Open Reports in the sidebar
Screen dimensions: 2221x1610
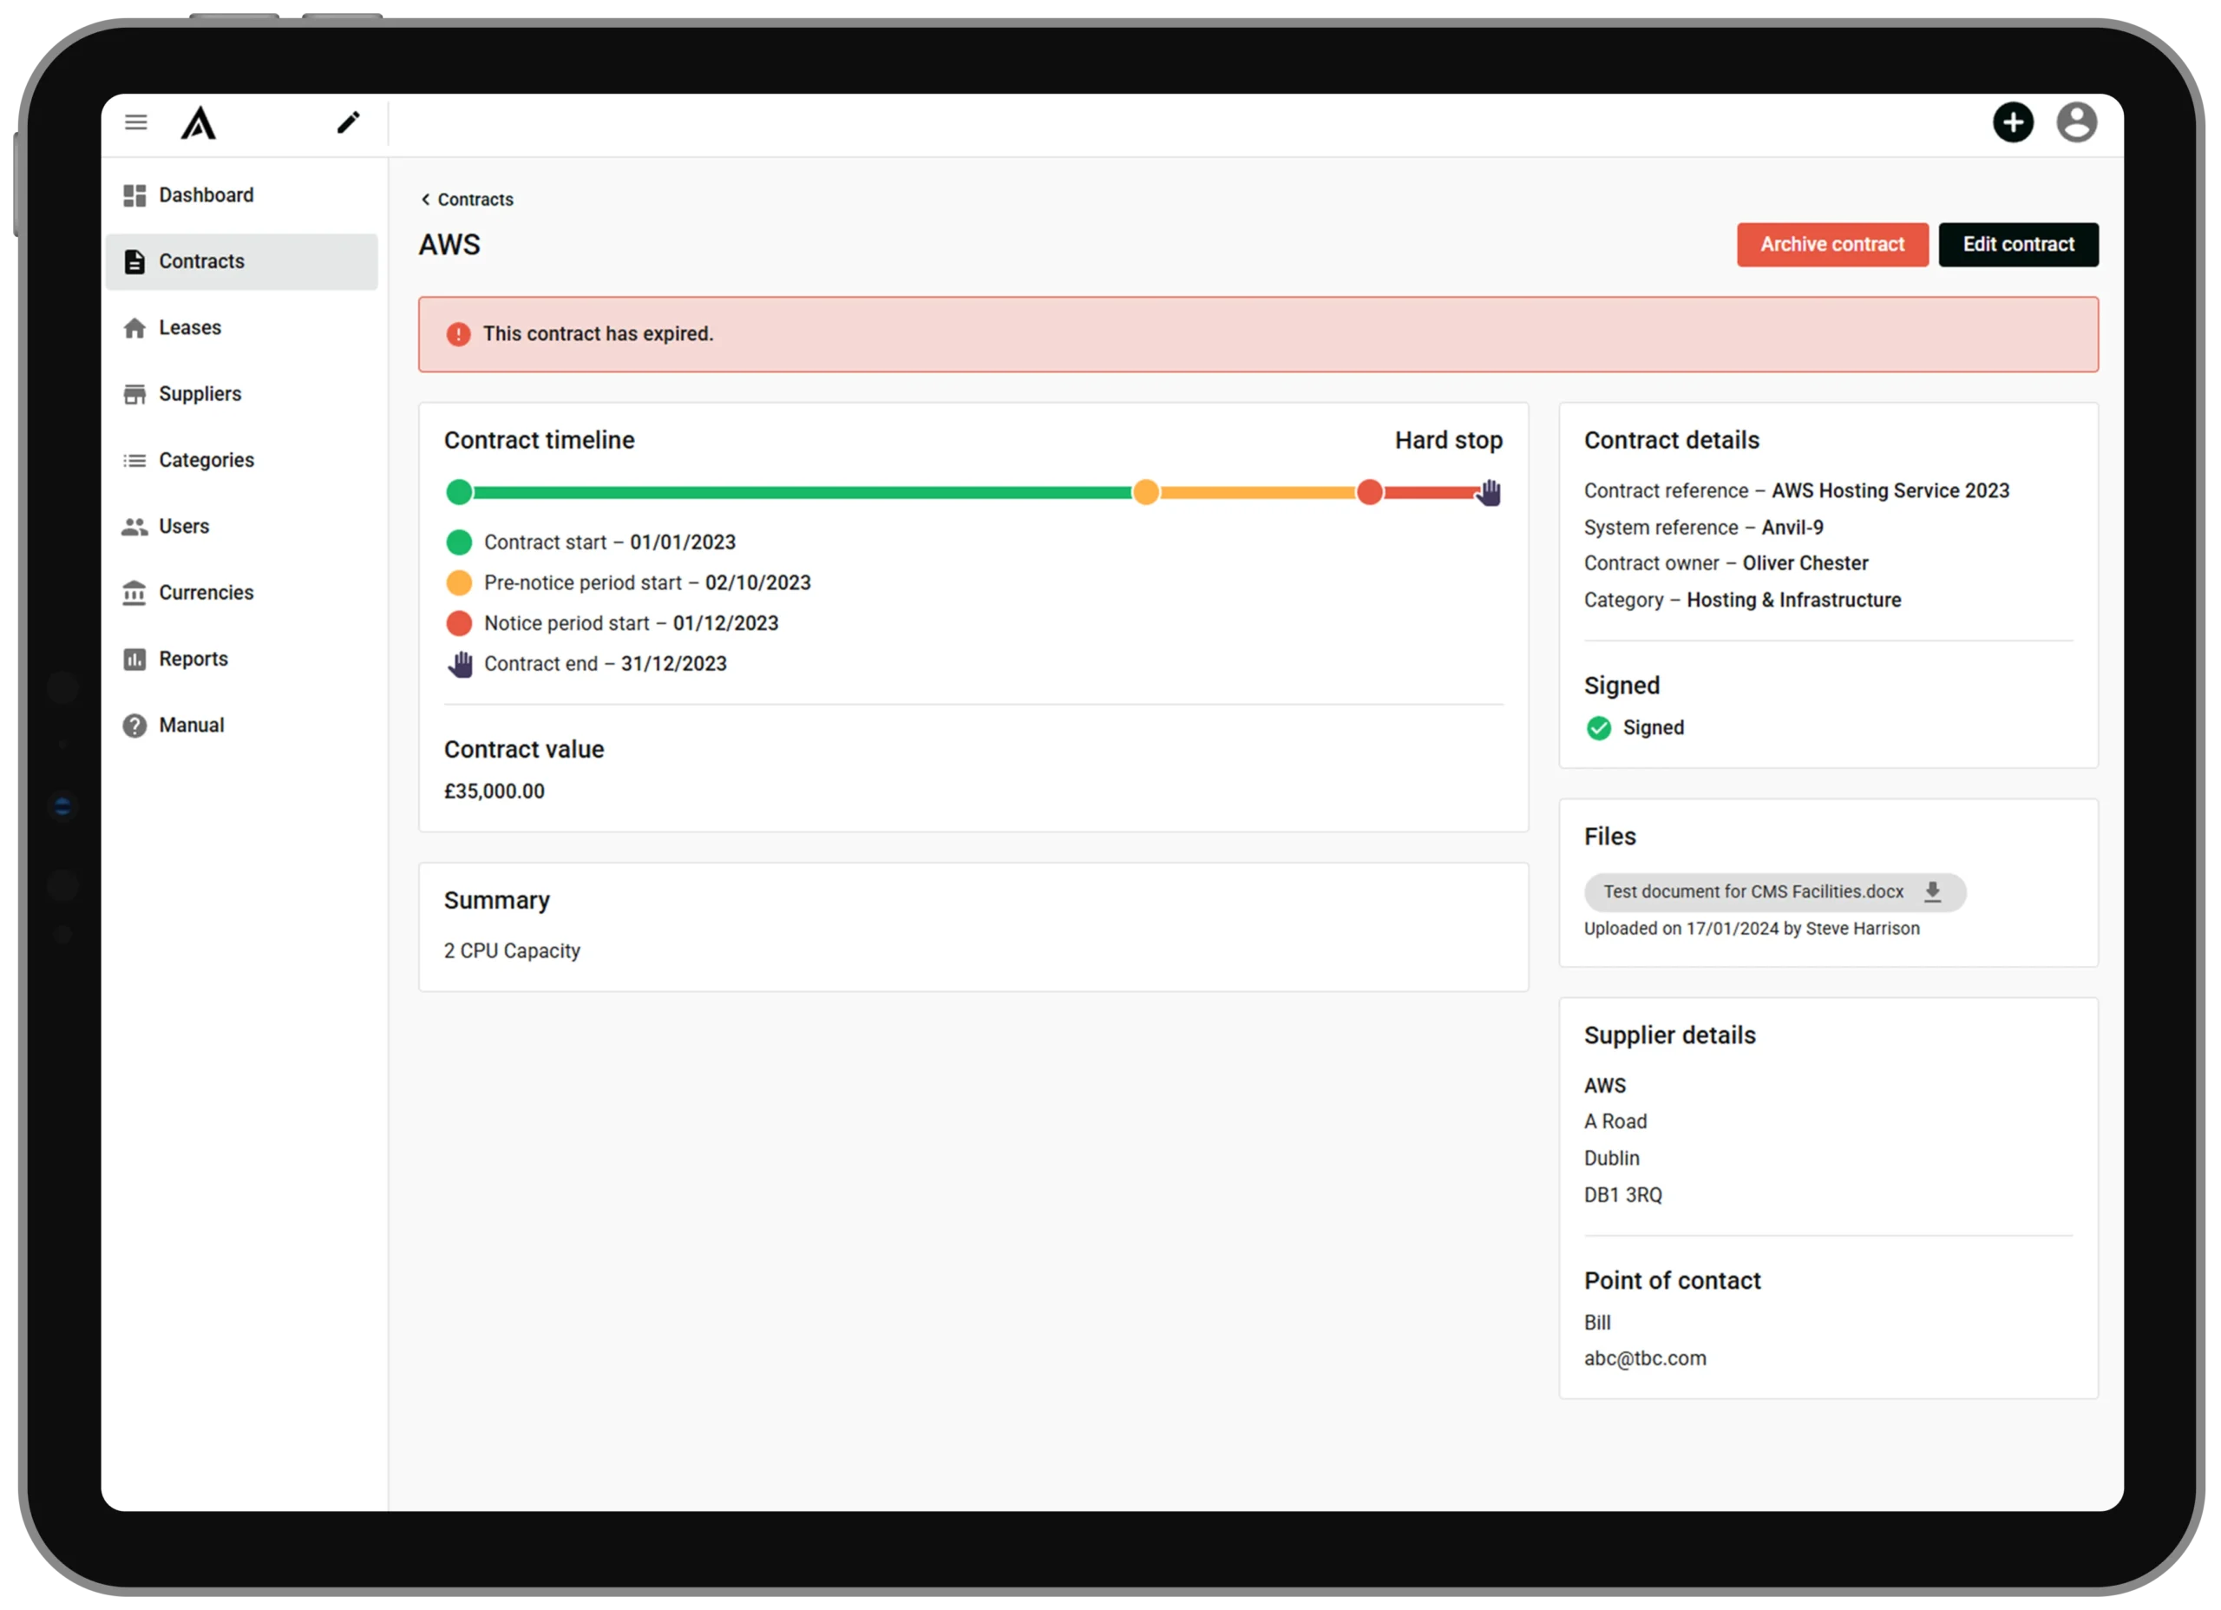242,660
